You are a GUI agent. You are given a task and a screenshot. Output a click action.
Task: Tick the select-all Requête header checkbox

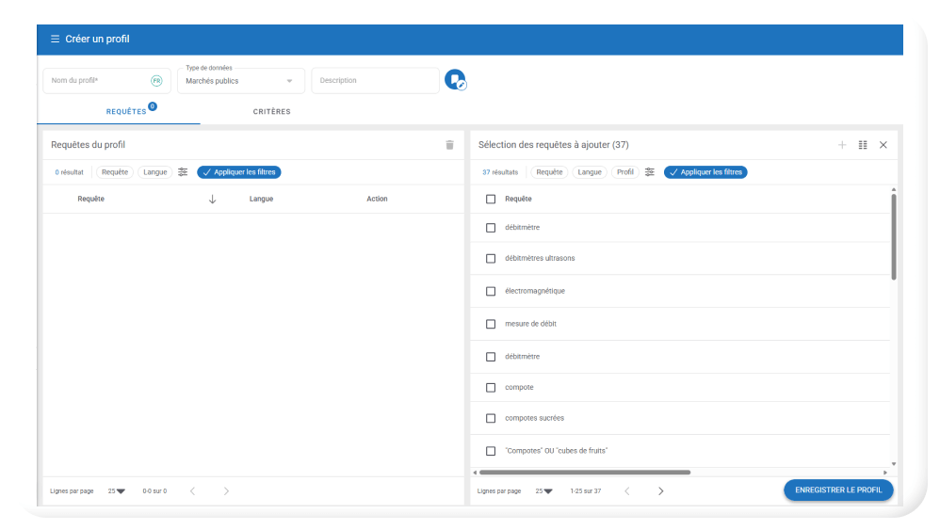(491, 200)
